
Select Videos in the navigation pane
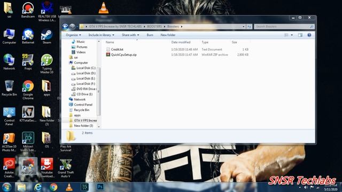[81, 52]
